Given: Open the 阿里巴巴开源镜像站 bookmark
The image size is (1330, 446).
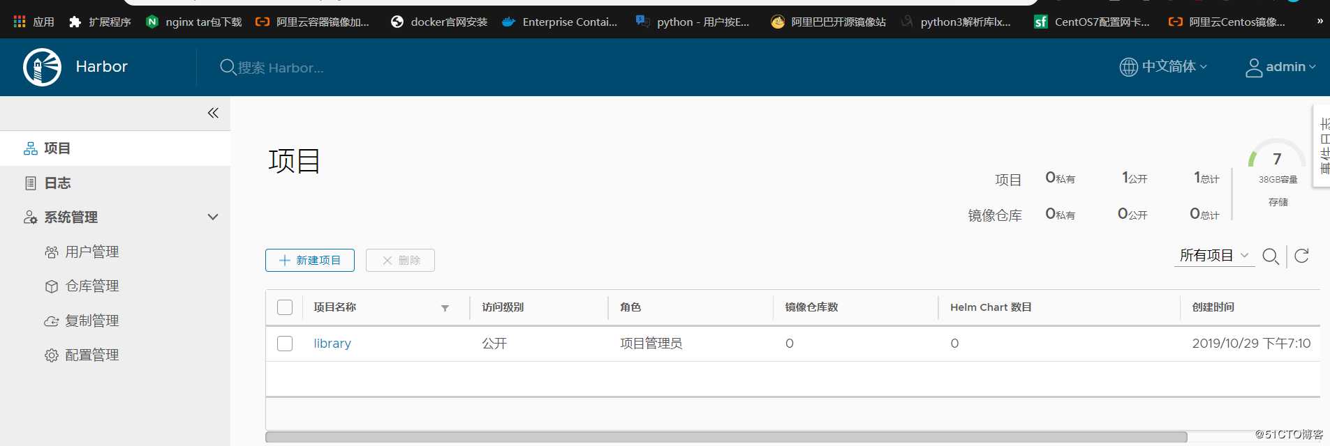Looking at the screenshot, I should 828,22.
